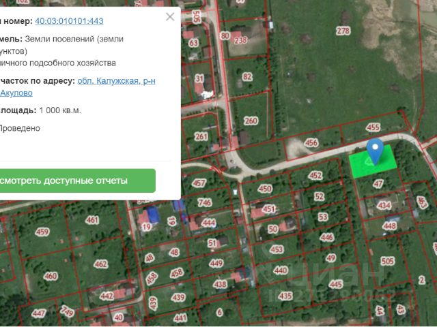Image resolution: width=437 pixels, height=327 pixels.
Task: Click the parcel labeled 450
Action: click(265, 189)
